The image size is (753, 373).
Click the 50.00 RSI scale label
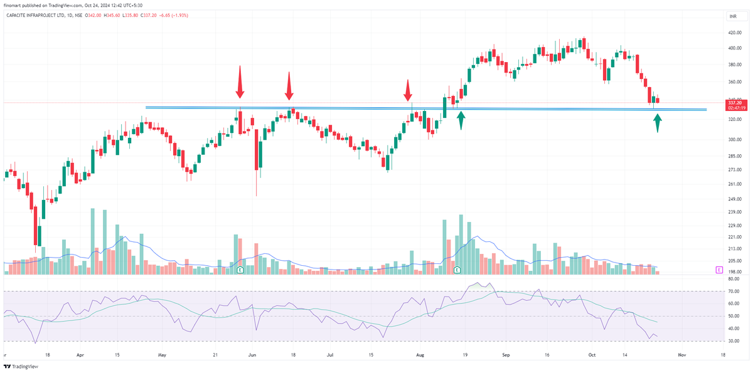tap(733, 316)
